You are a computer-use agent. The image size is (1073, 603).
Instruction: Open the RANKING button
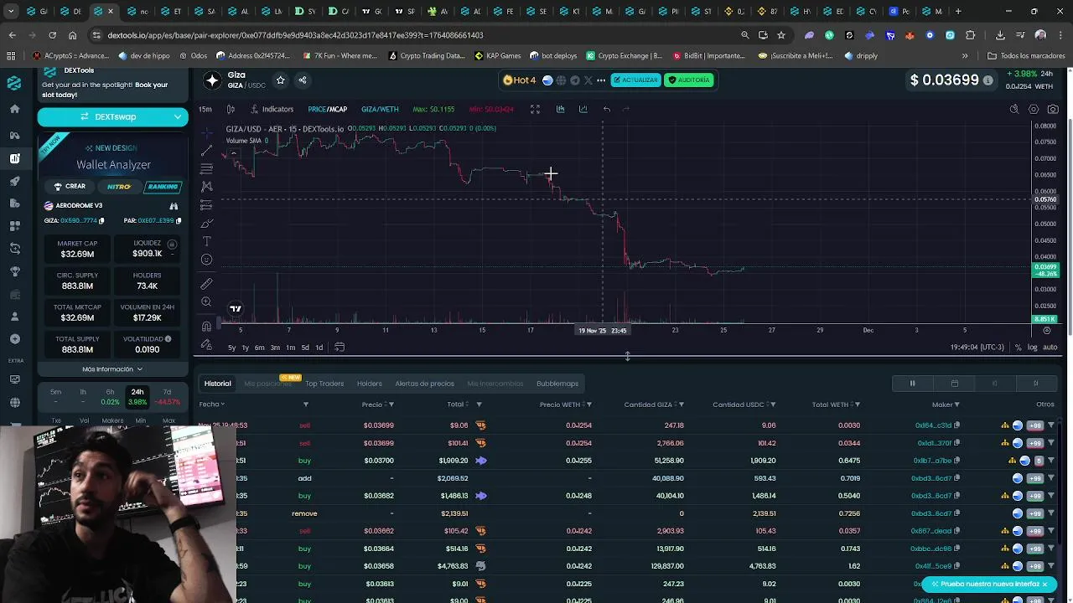click(163, 187)
